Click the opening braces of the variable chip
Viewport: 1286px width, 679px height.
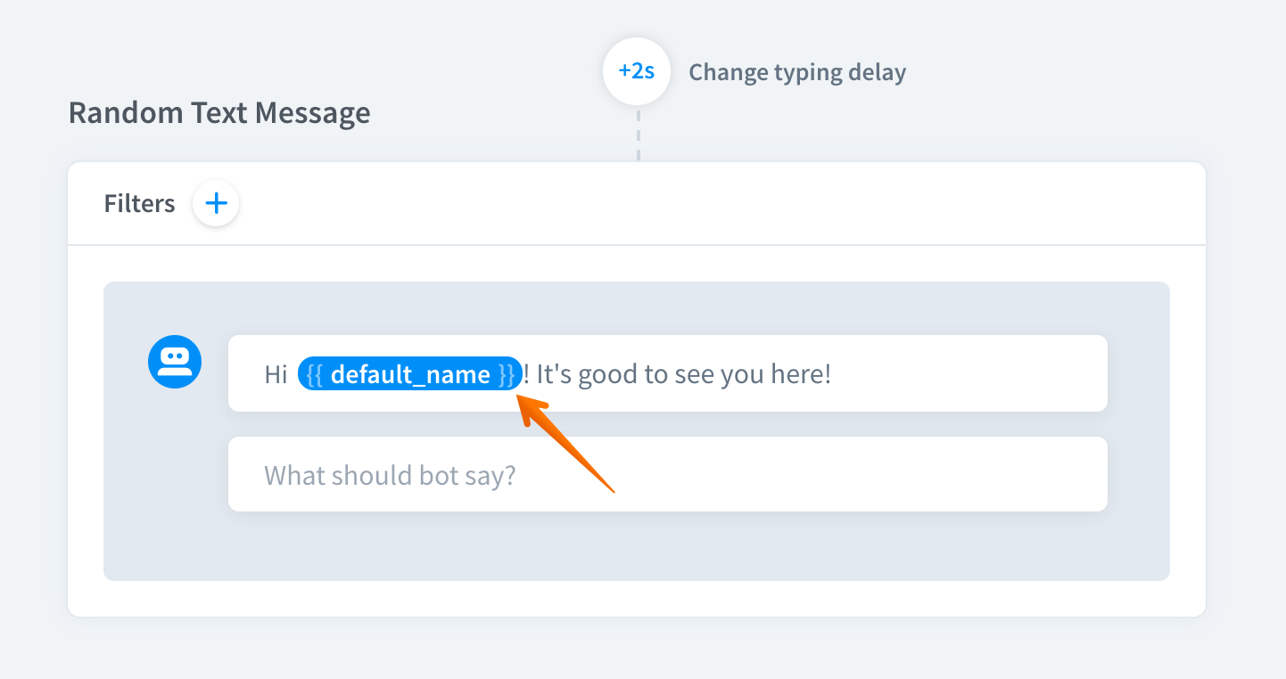[x=314, y=374]
